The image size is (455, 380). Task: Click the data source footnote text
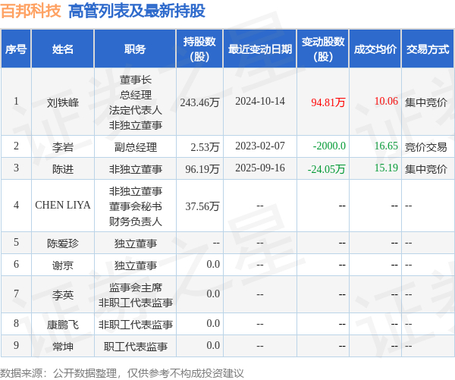pyautogui.click(x=121, y=373)
